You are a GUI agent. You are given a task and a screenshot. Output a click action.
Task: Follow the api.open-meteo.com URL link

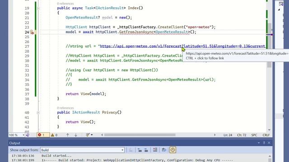(x=182, y=46)
